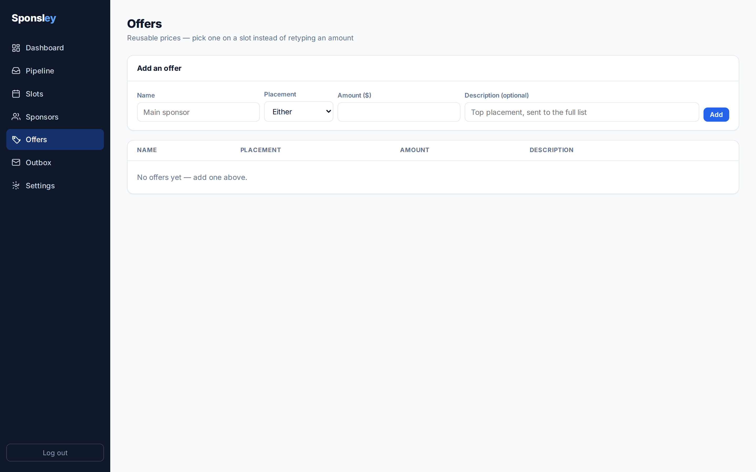The width and height of the screenshot is (756, 472).
Task: Click the Sponsors people icon
Action: pyautogui.click(x=16, y=117)
